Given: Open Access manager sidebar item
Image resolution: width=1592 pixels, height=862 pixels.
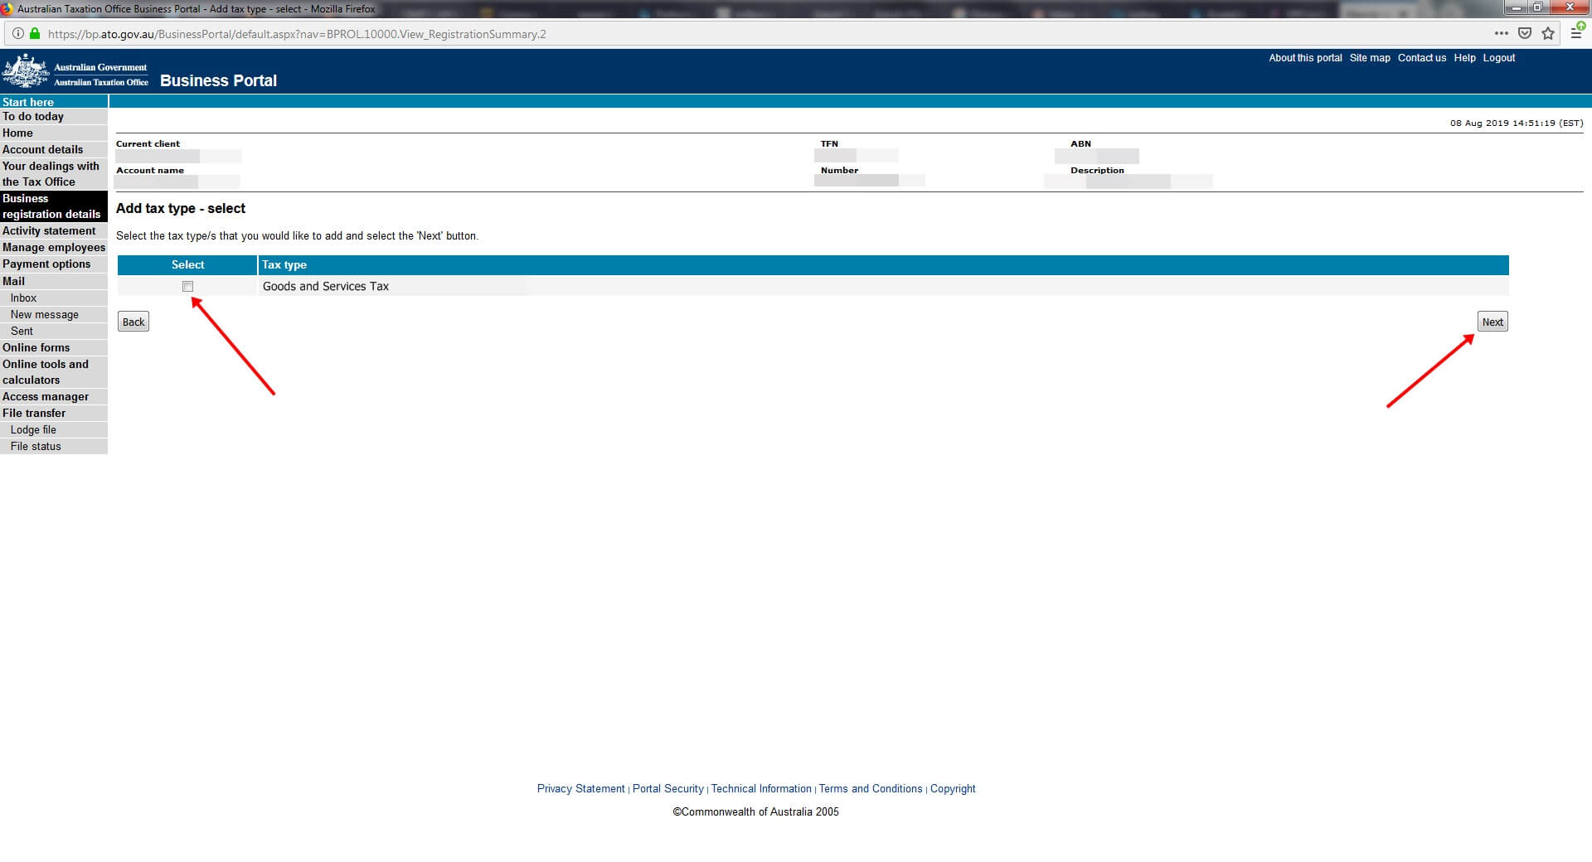Looking at the screenshot, I should click(54, 397).
